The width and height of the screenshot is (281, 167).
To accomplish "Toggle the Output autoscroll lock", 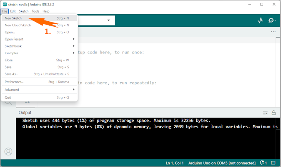I will [273, 113].
